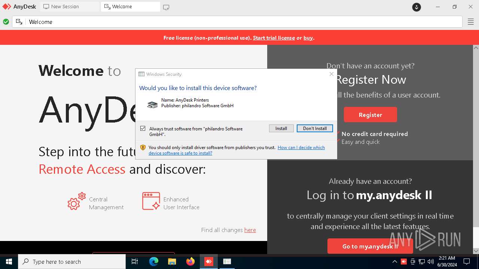Open a new tab with monitor icon
479x269 pixels.
point(166,7)
